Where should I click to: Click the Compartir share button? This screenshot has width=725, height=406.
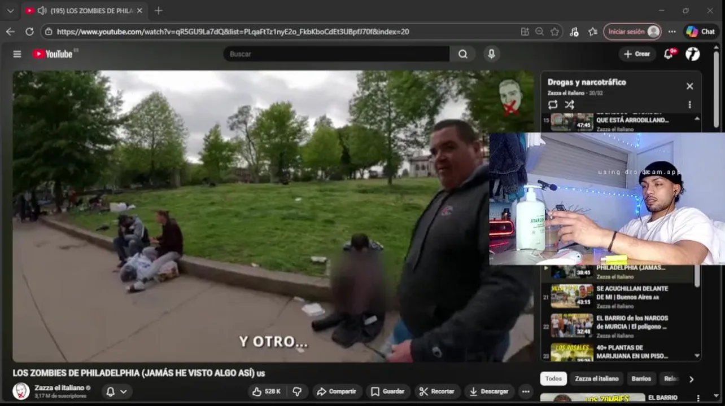click(336, 391)
